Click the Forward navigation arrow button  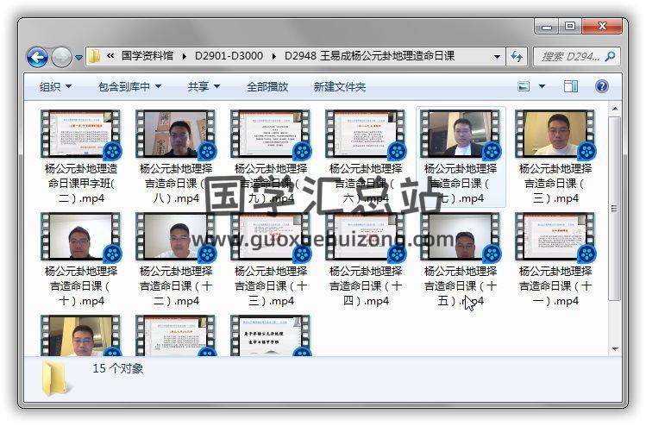point(61,58)
